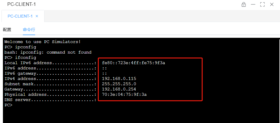
Task: Click the lock icon in title bar
Action: coord(243,4)
